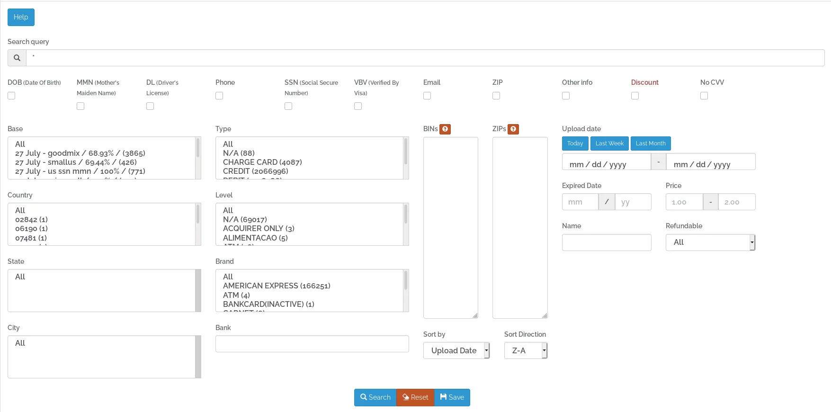This screenshot has height=412, width=831.
Task: Check the DL (Driver's License) box
Action: (150, 106)
